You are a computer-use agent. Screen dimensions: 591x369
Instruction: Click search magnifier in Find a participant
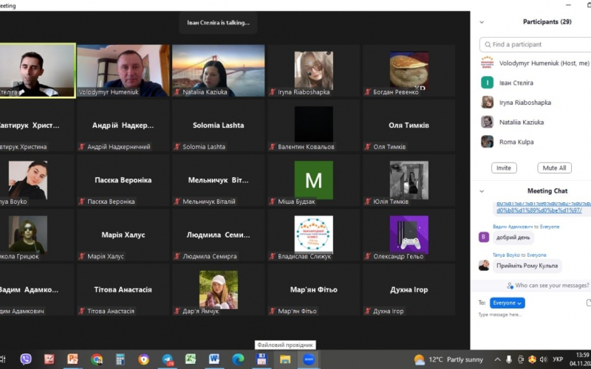(x=488, y=44)
